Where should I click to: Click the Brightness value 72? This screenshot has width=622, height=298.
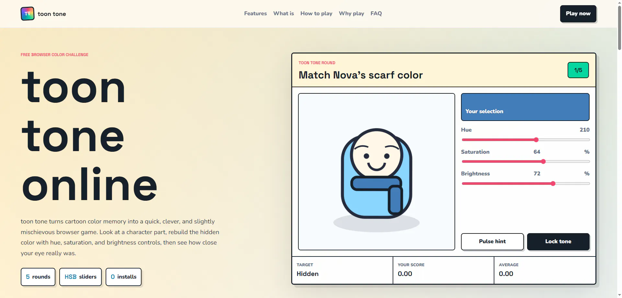coord(537,173)
